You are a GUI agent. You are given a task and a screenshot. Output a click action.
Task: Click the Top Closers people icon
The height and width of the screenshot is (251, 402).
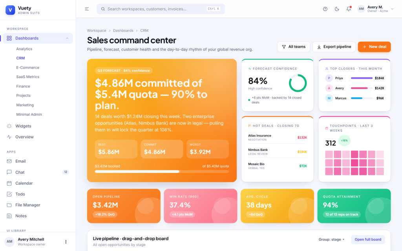tap(327, 69)
